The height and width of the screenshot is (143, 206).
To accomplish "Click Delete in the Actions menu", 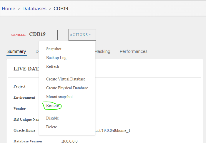I will [52, 127].
